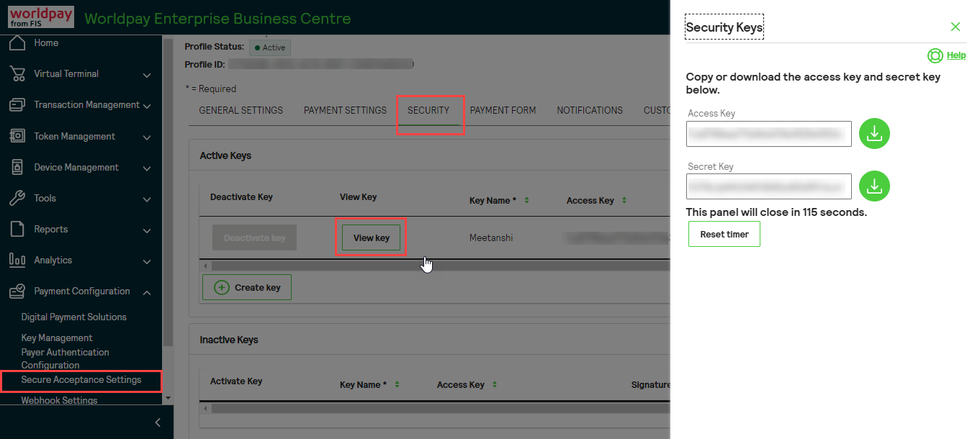The width and height of the screenshot is (975, 439).
Task: Click the Tools wrench icon
Action: [16, 198]
